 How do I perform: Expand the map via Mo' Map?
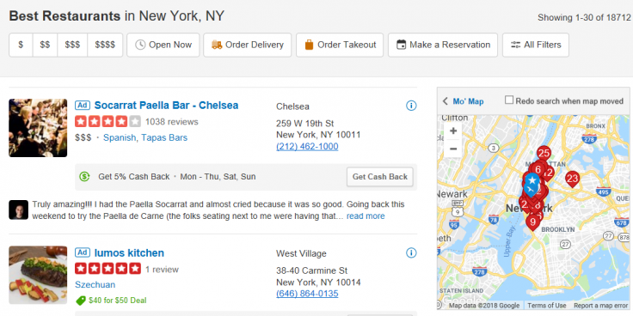(x=463, y=101)
